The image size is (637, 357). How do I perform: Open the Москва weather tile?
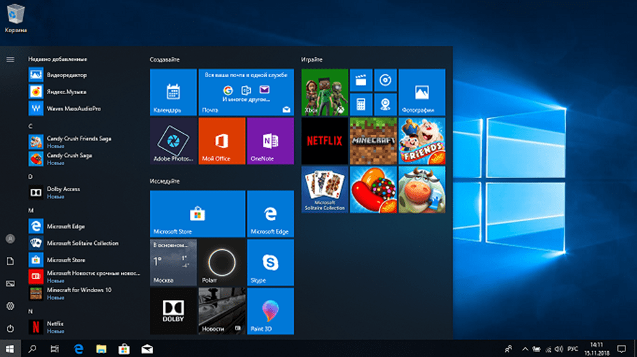tap(173, 262)
